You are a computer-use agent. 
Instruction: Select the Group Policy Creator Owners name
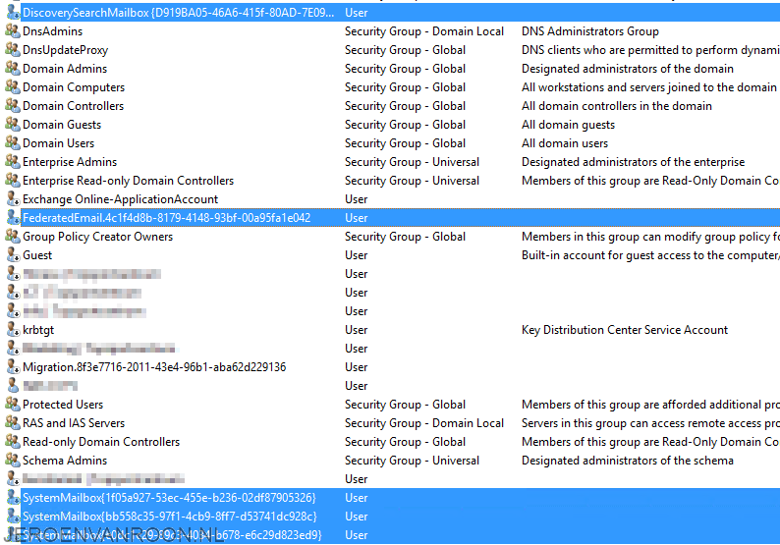point(97,237)
